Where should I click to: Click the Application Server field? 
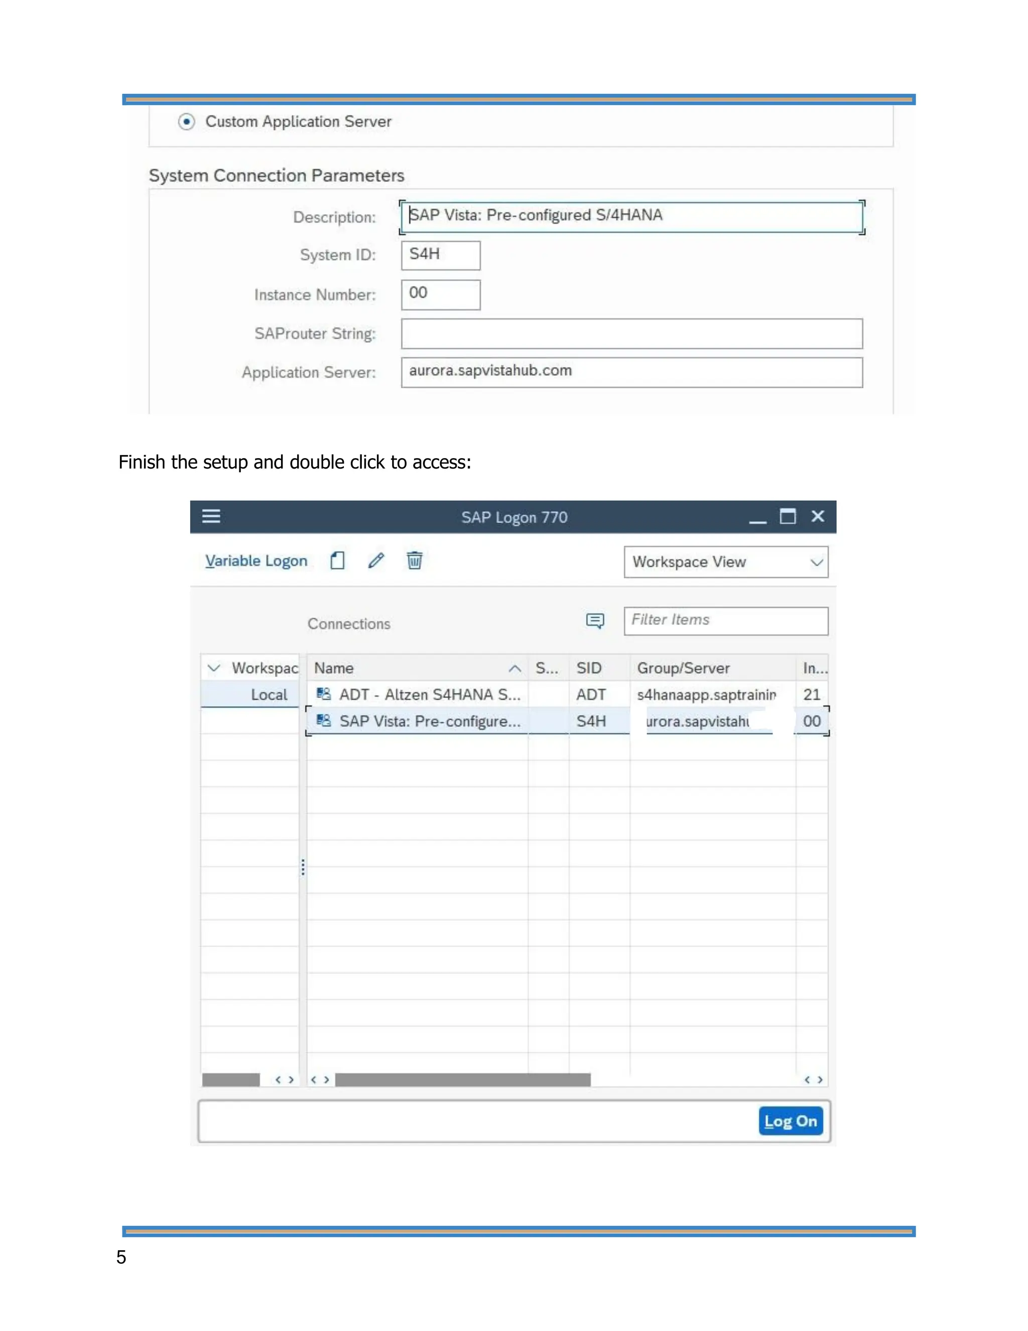click(631, 372)
